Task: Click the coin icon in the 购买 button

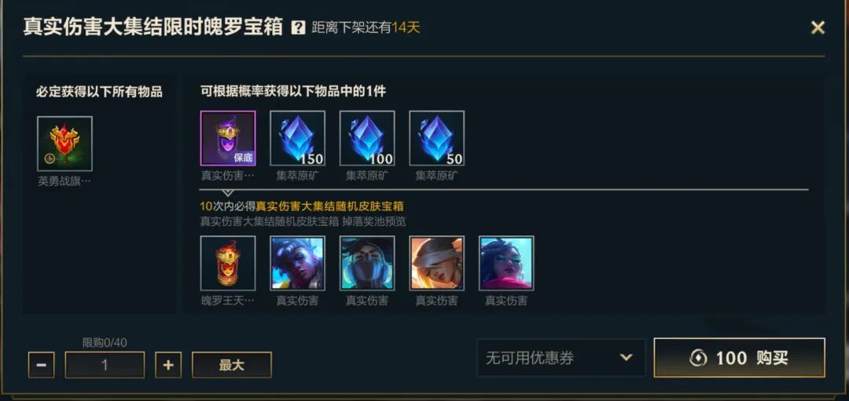Action: point(699,358)
